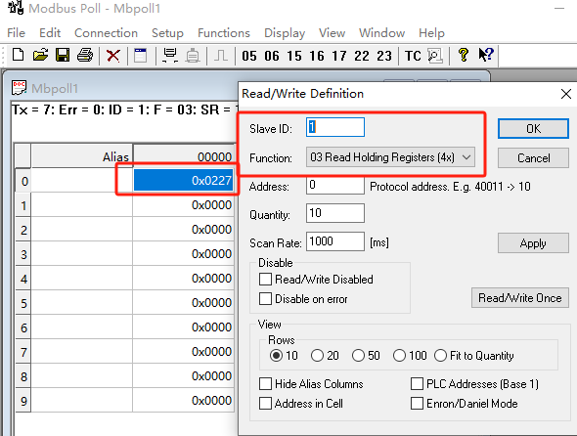This screenshot has height=436, width=577.
Task: Toggle the Hide Alias Columns checkbox
Action: [265, 384]
